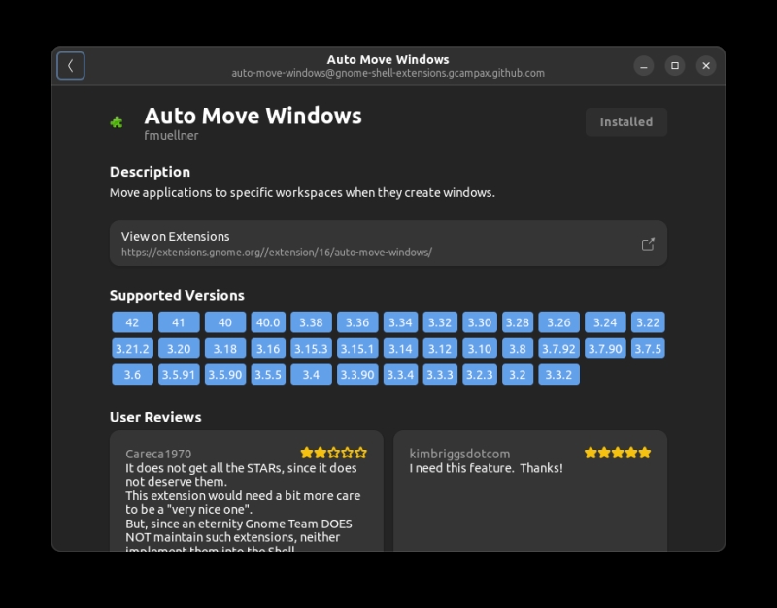Viewport: 777px width, 608px height.
Task: Choose the 3.7.92 version tag
Action: pyautogui.click(x=558, y=349)
